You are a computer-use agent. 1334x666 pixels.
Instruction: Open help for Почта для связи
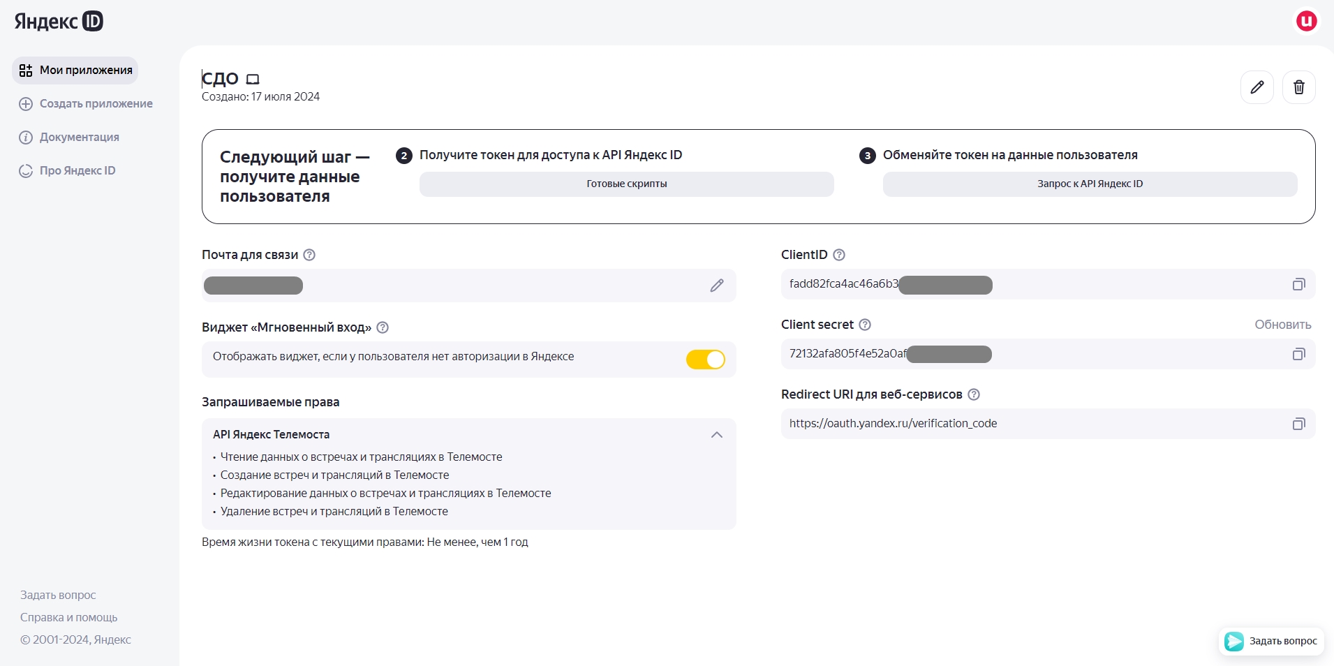click(309, 255)
